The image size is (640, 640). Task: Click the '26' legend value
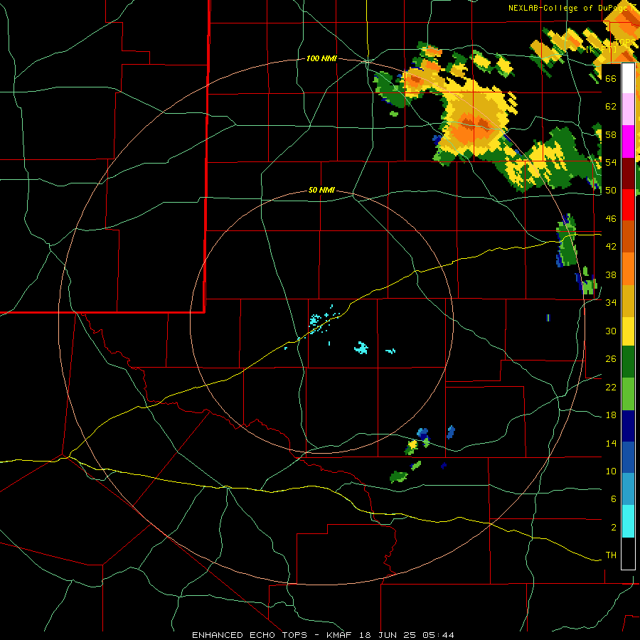[x=611, y=359]
